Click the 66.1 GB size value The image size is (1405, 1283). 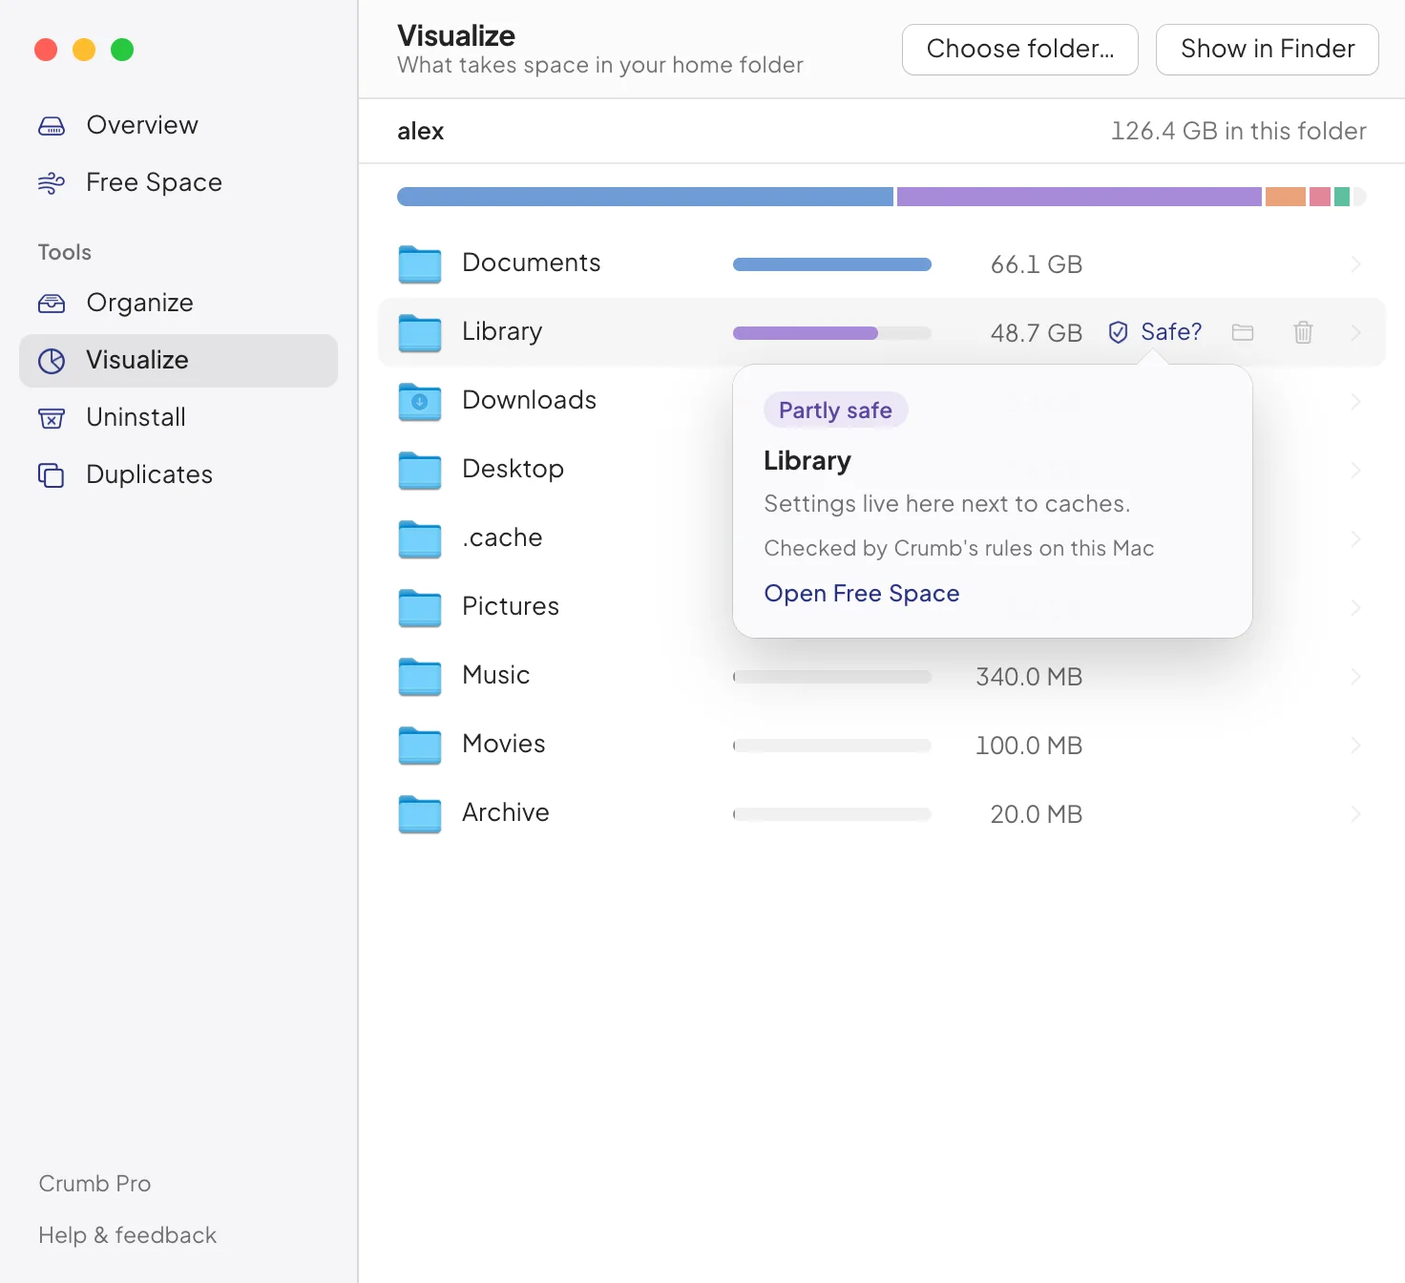click(x=1037, y=264)
